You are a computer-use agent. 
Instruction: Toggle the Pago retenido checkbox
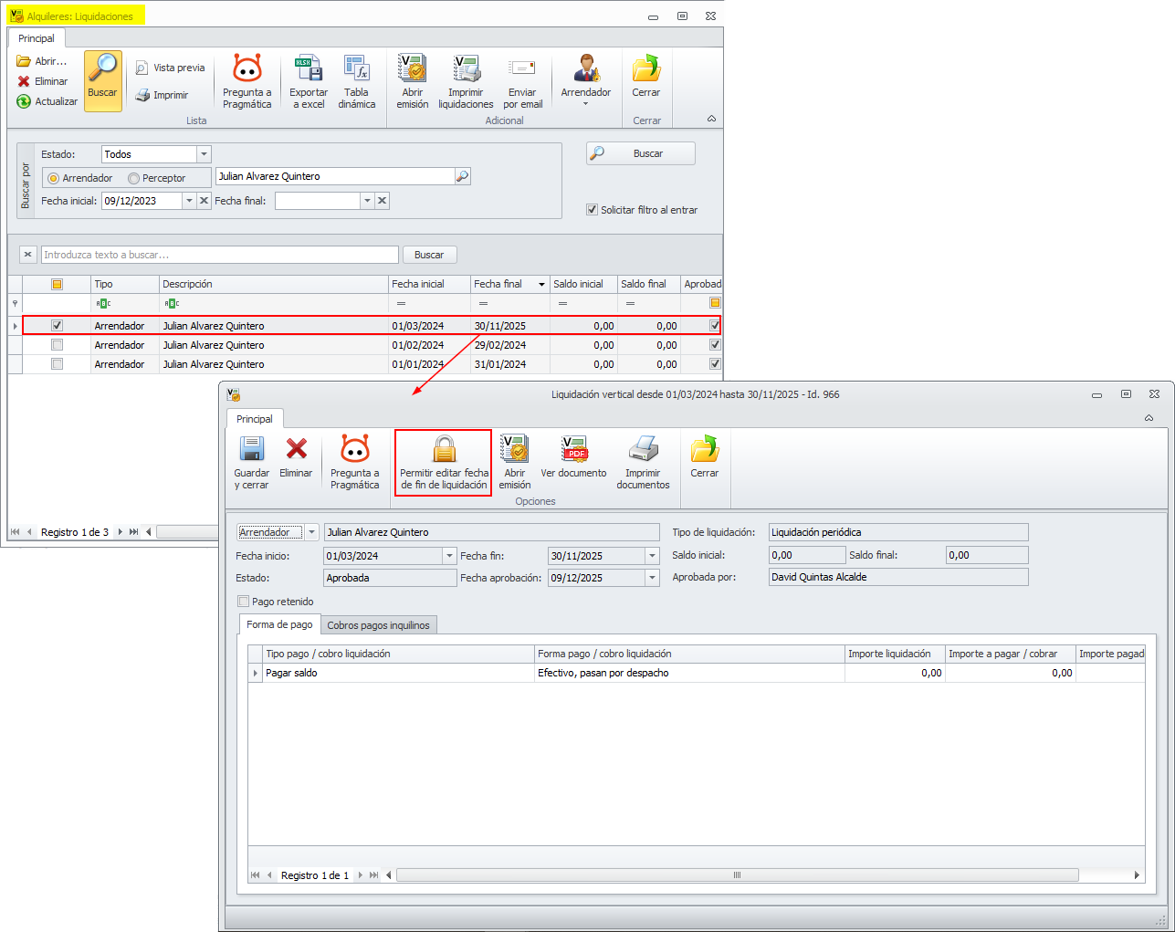click(243, 602)
